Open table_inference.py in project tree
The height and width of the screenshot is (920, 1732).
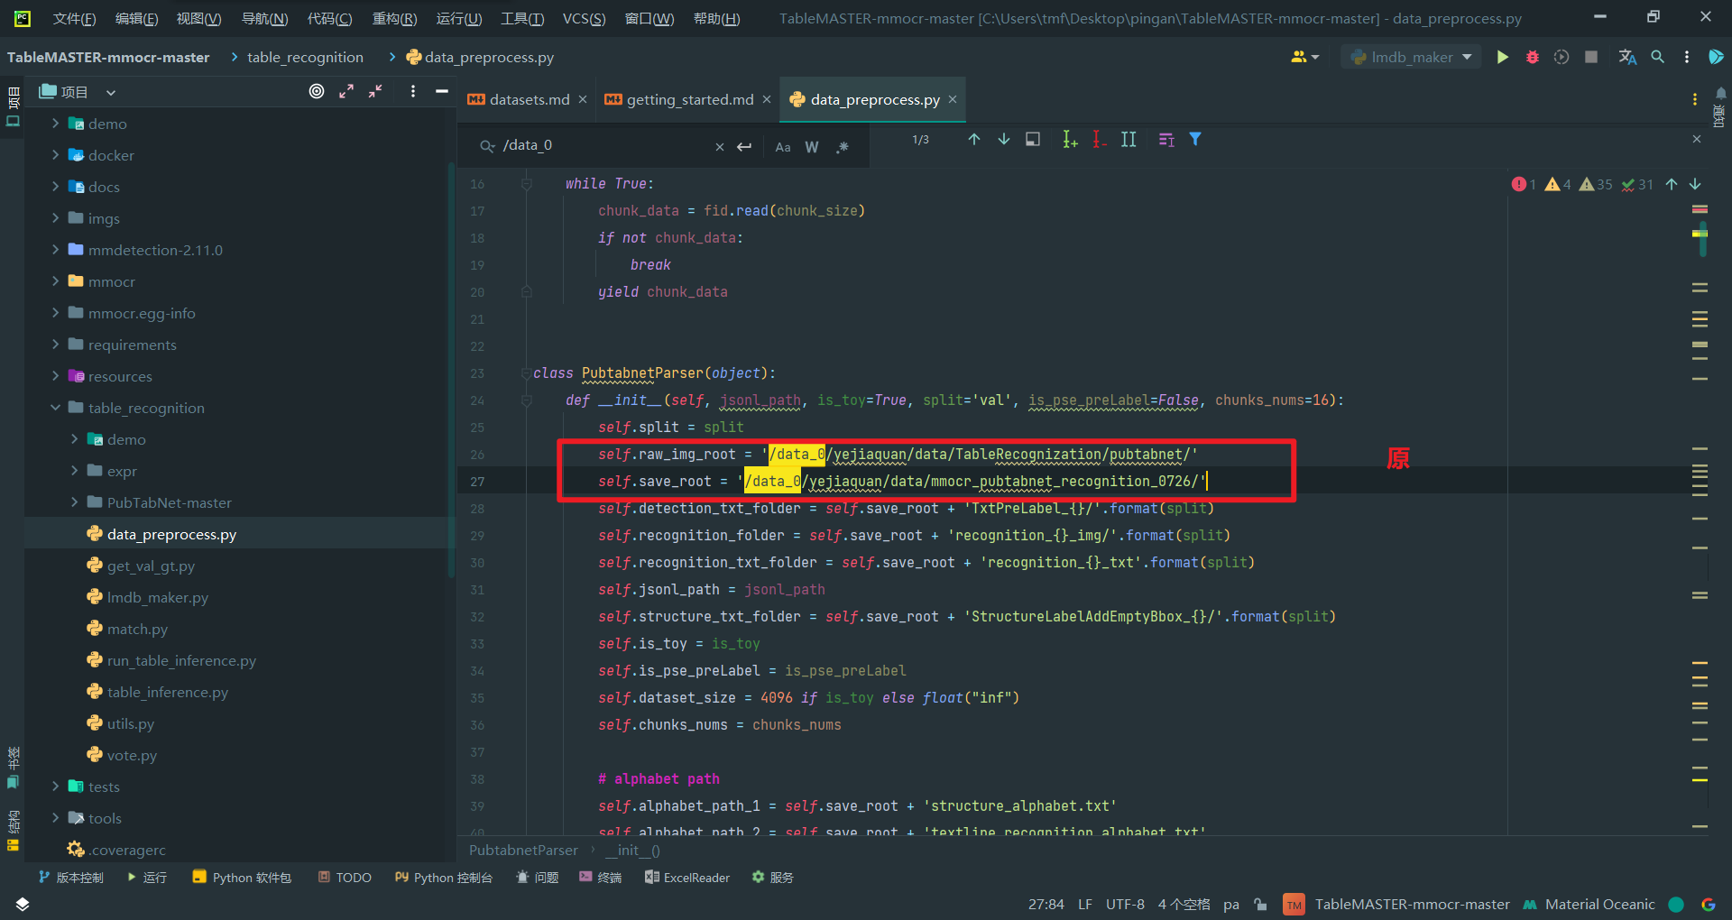tap(168, 692)
